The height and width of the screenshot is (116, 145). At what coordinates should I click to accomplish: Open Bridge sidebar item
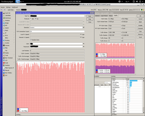pos(7,23)
